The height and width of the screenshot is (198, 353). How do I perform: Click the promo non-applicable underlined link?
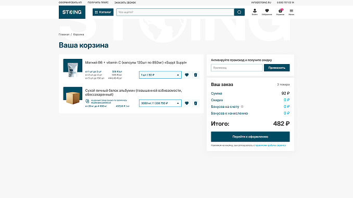coord(101,103)
